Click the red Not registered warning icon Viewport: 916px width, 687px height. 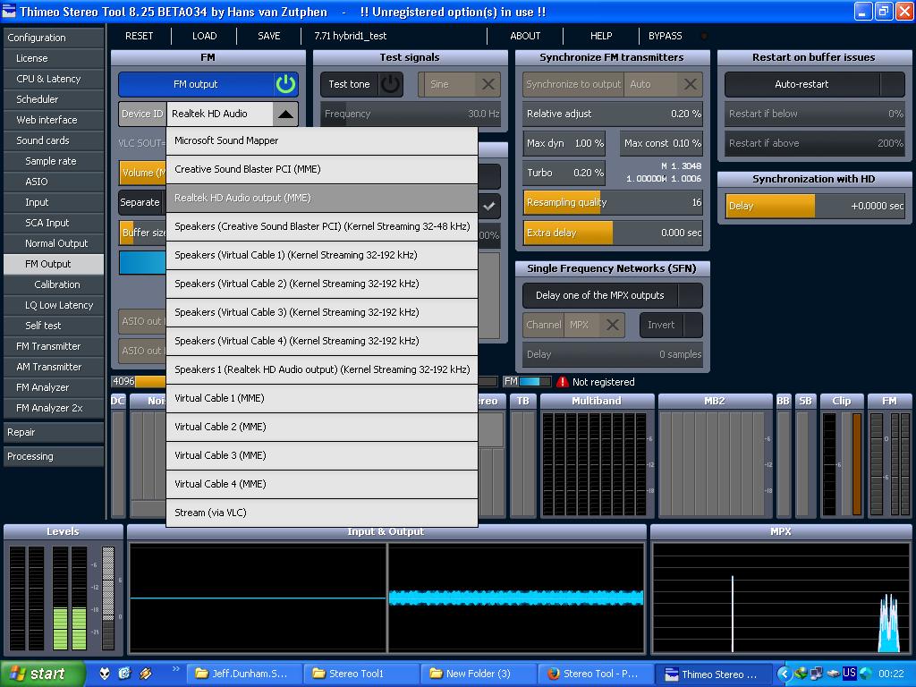(x=562, y=382)
